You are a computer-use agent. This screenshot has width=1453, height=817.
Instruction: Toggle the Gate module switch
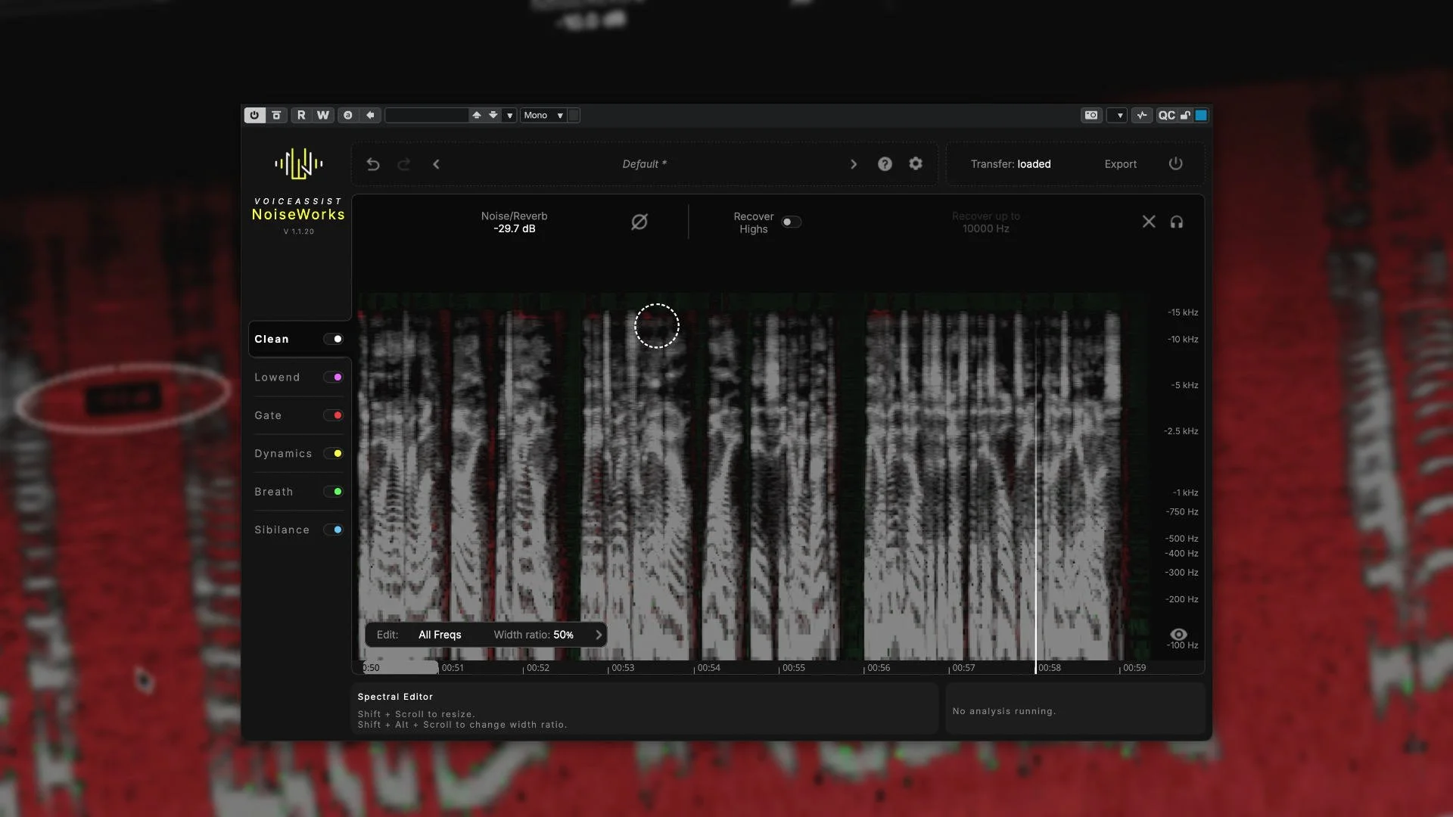[334, 415]
